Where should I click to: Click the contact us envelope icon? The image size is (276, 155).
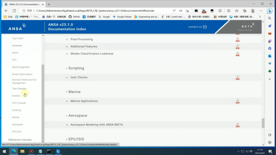tap(205, 27)
